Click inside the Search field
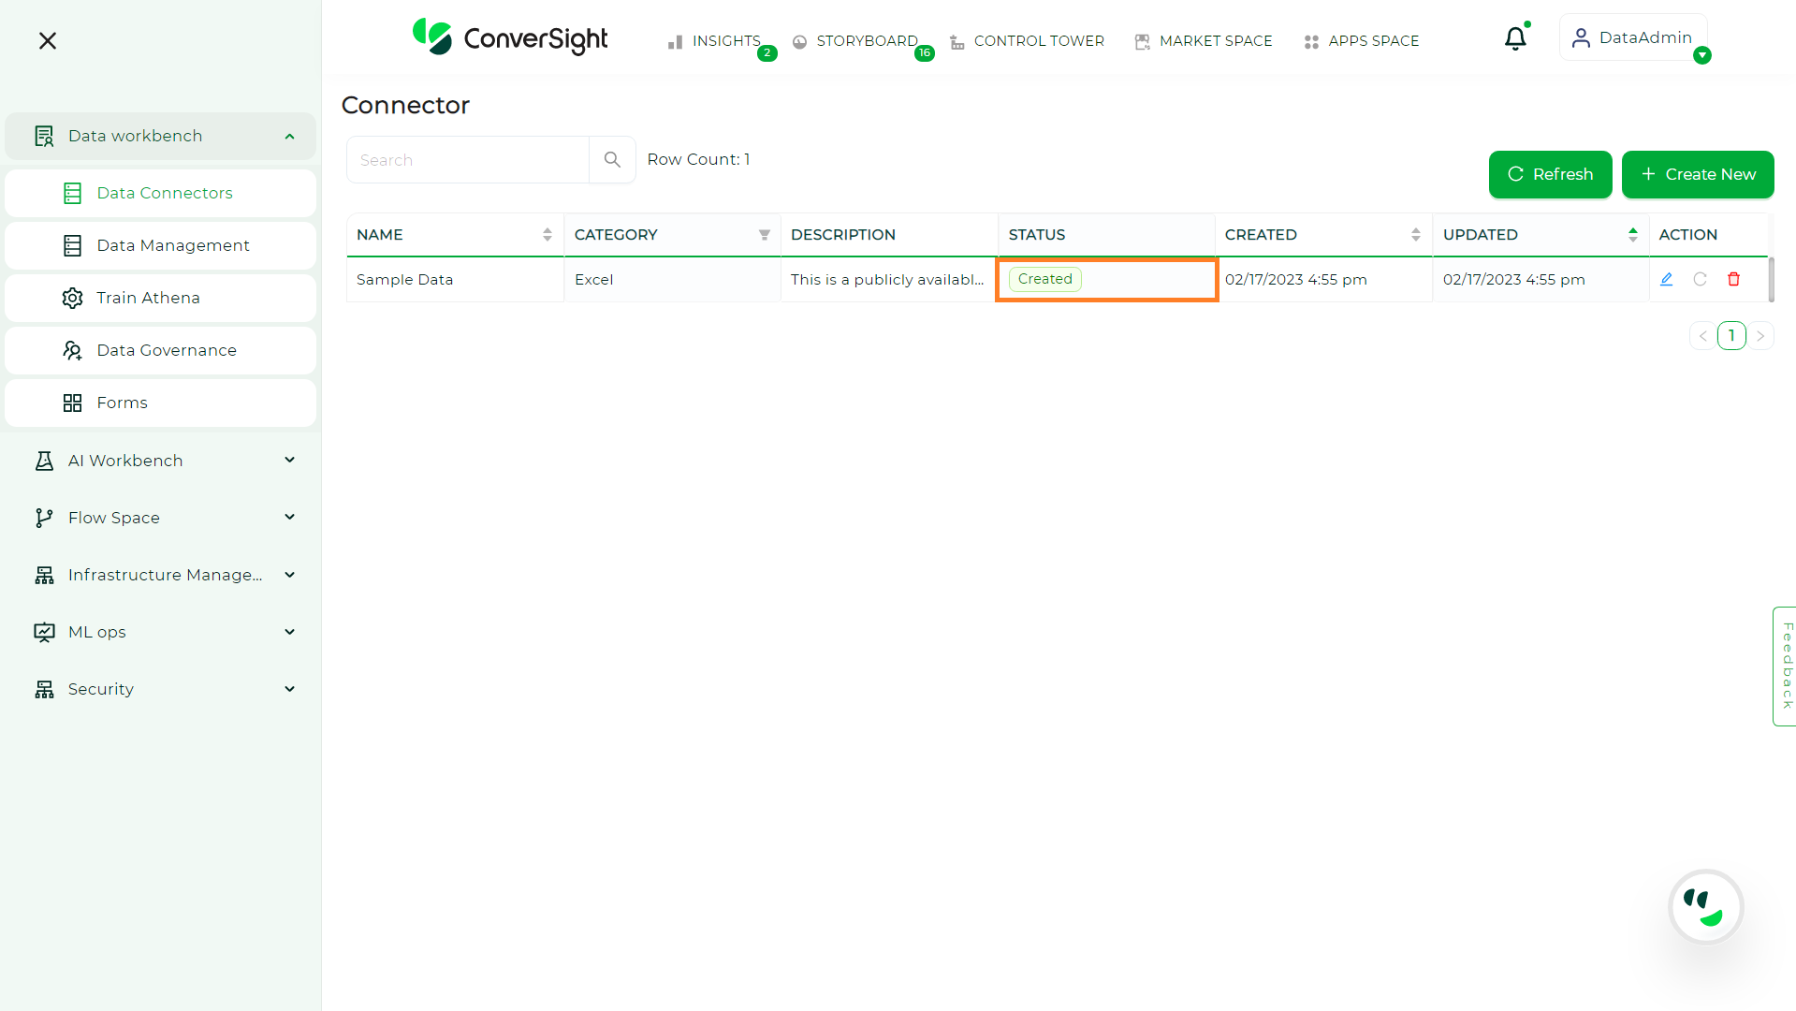This screenshot has width=1796, height=1011. [467, 159]
